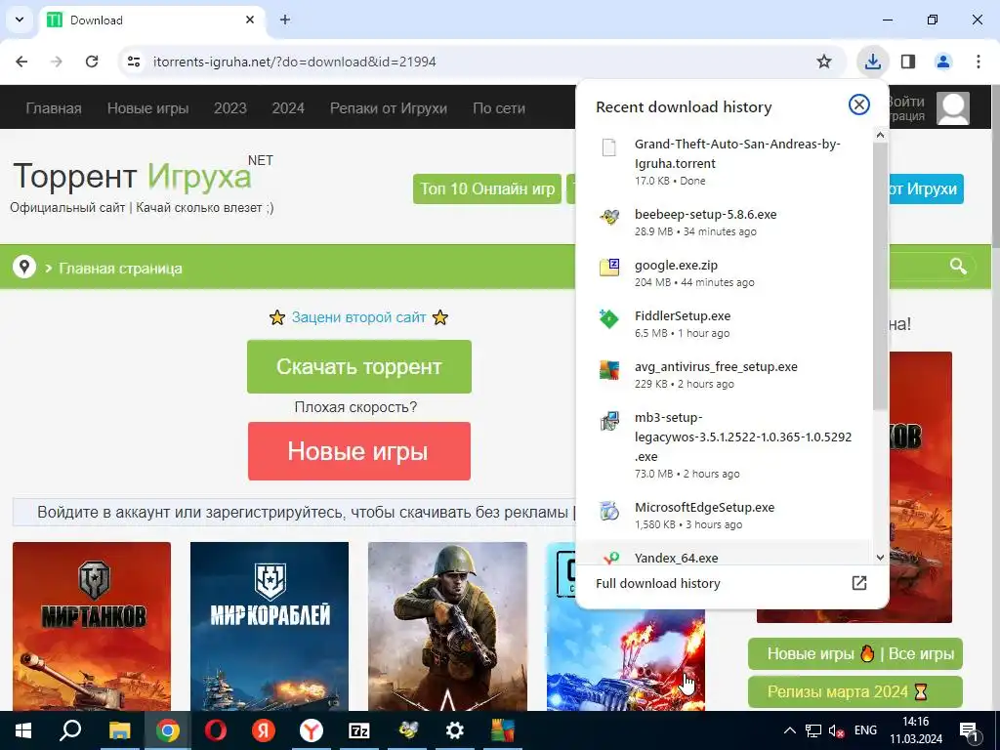The height and width of the screenshot is (750, 1000).
Task: Open Settings gear in taskbar
Action: tap(455, 730)
